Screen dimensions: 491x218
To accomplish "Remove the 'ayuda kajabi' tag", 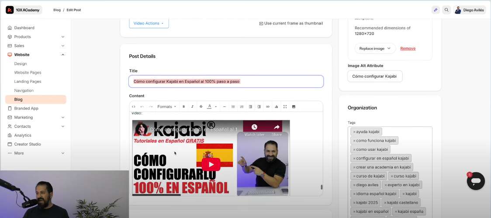I will 354,132.
